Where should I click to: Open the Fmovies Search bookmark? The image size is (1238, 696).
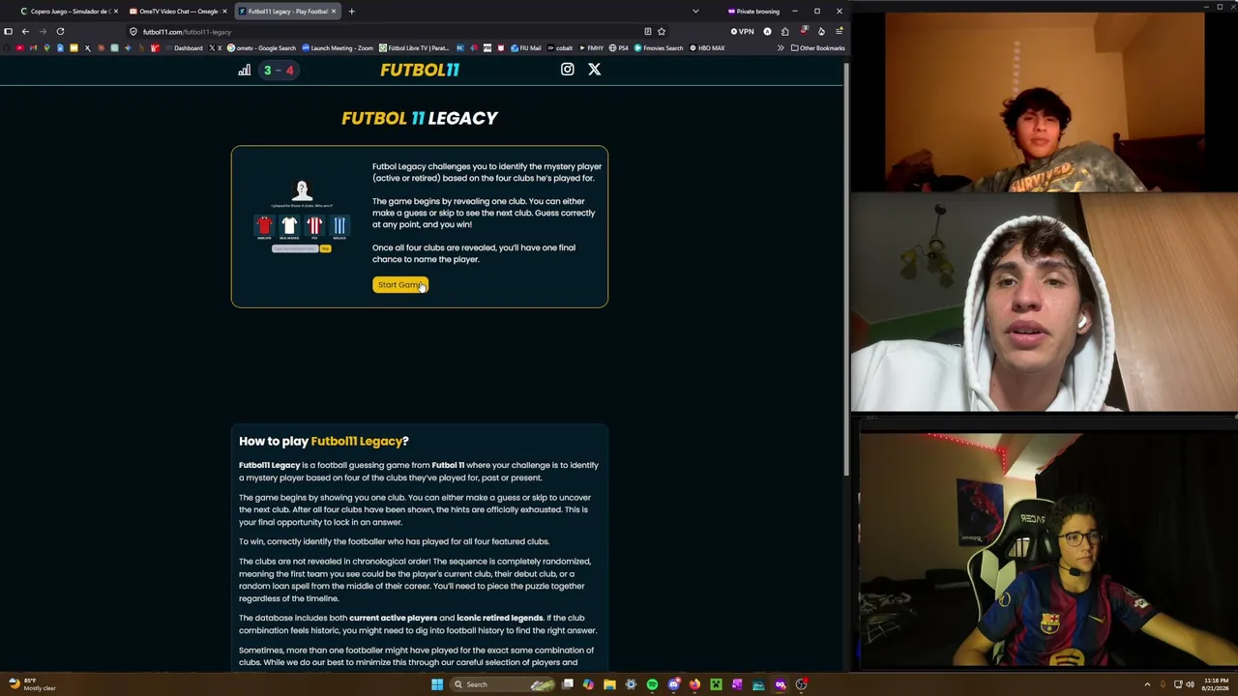658,47
